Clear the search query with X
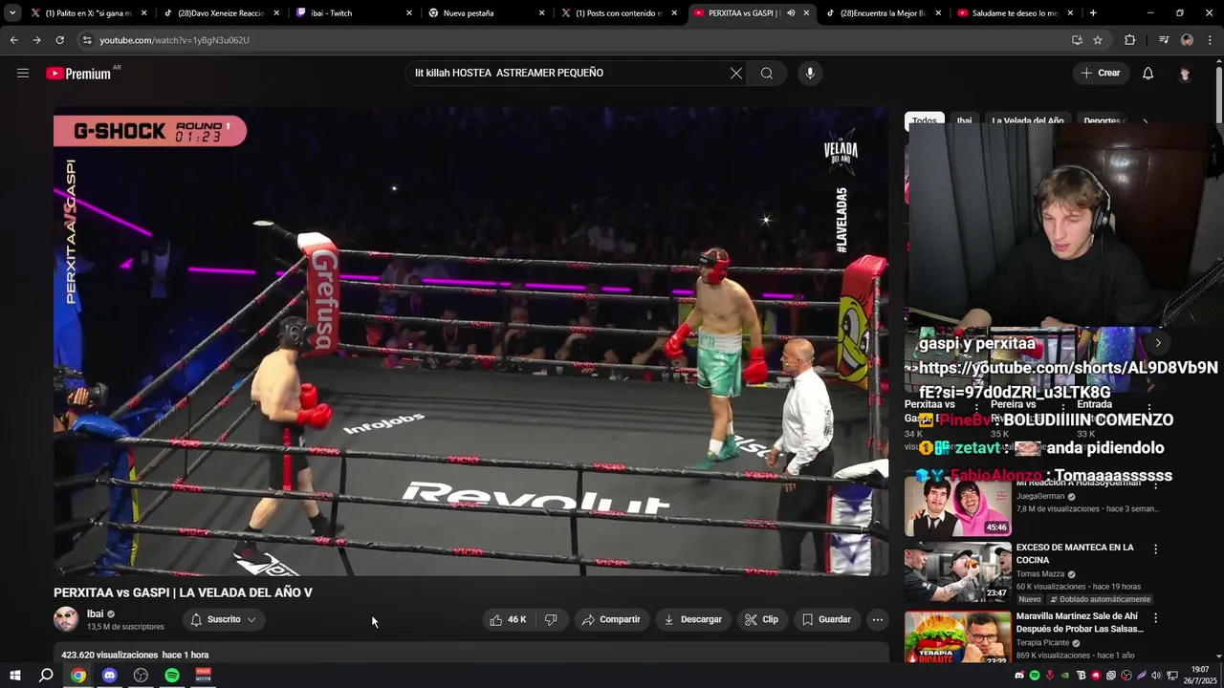Viewport: 1224px width, 688px height. (x=736, y=73)
